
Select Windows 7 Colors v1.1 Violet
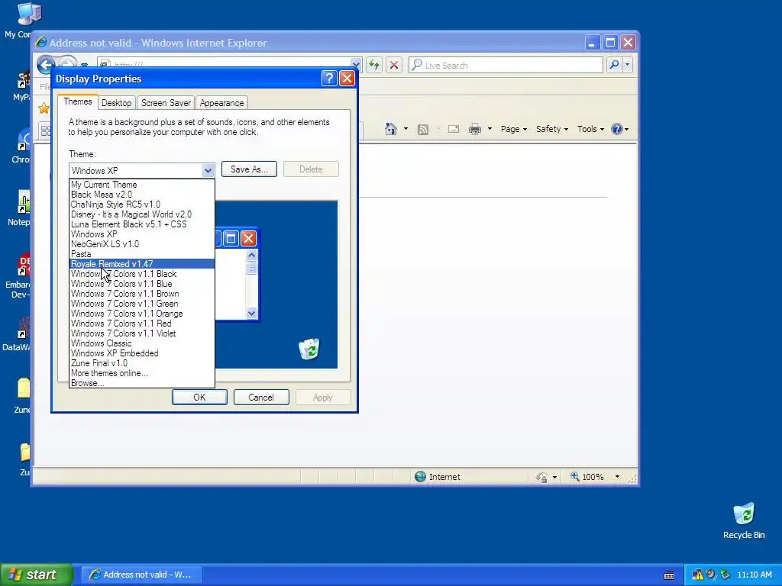[x=141, y=333]
